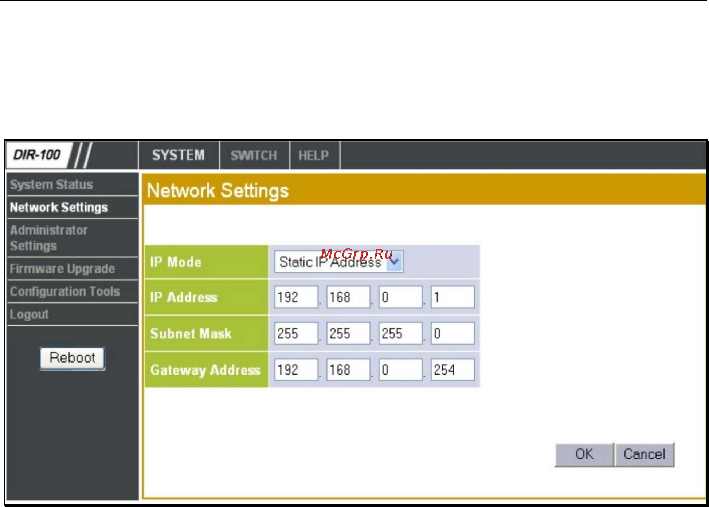The height and width of the screenshot is (507, 709).
Task: Click the Gateway Address field showing 254
Action: (453, 370)
